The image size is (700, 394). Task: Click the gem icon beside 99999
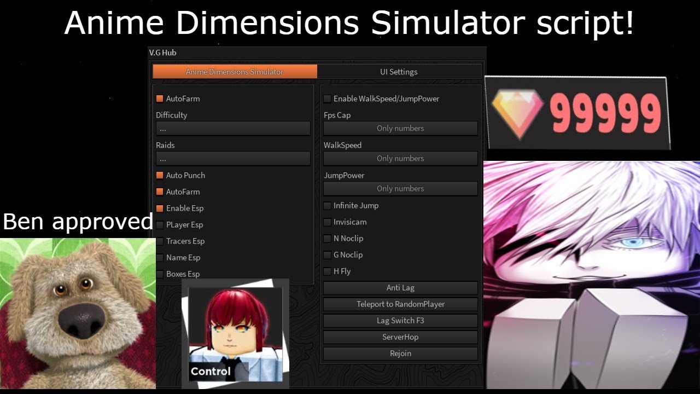pos(517,114)
